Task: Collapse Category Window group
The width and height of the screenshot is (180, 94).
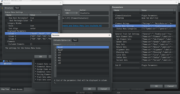Action: [6, 23]
